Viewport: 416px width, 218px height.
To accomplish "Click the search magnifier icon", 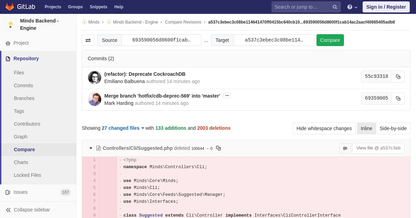I will (x=335, y=7).
